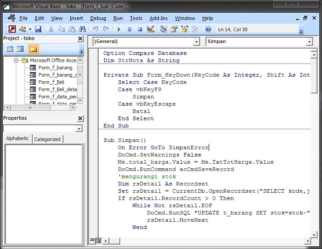322x249 pixels.
Task: Collapse the Microsoft Office Access tree node
Action: pyautogui.click(x=17, y=60)
